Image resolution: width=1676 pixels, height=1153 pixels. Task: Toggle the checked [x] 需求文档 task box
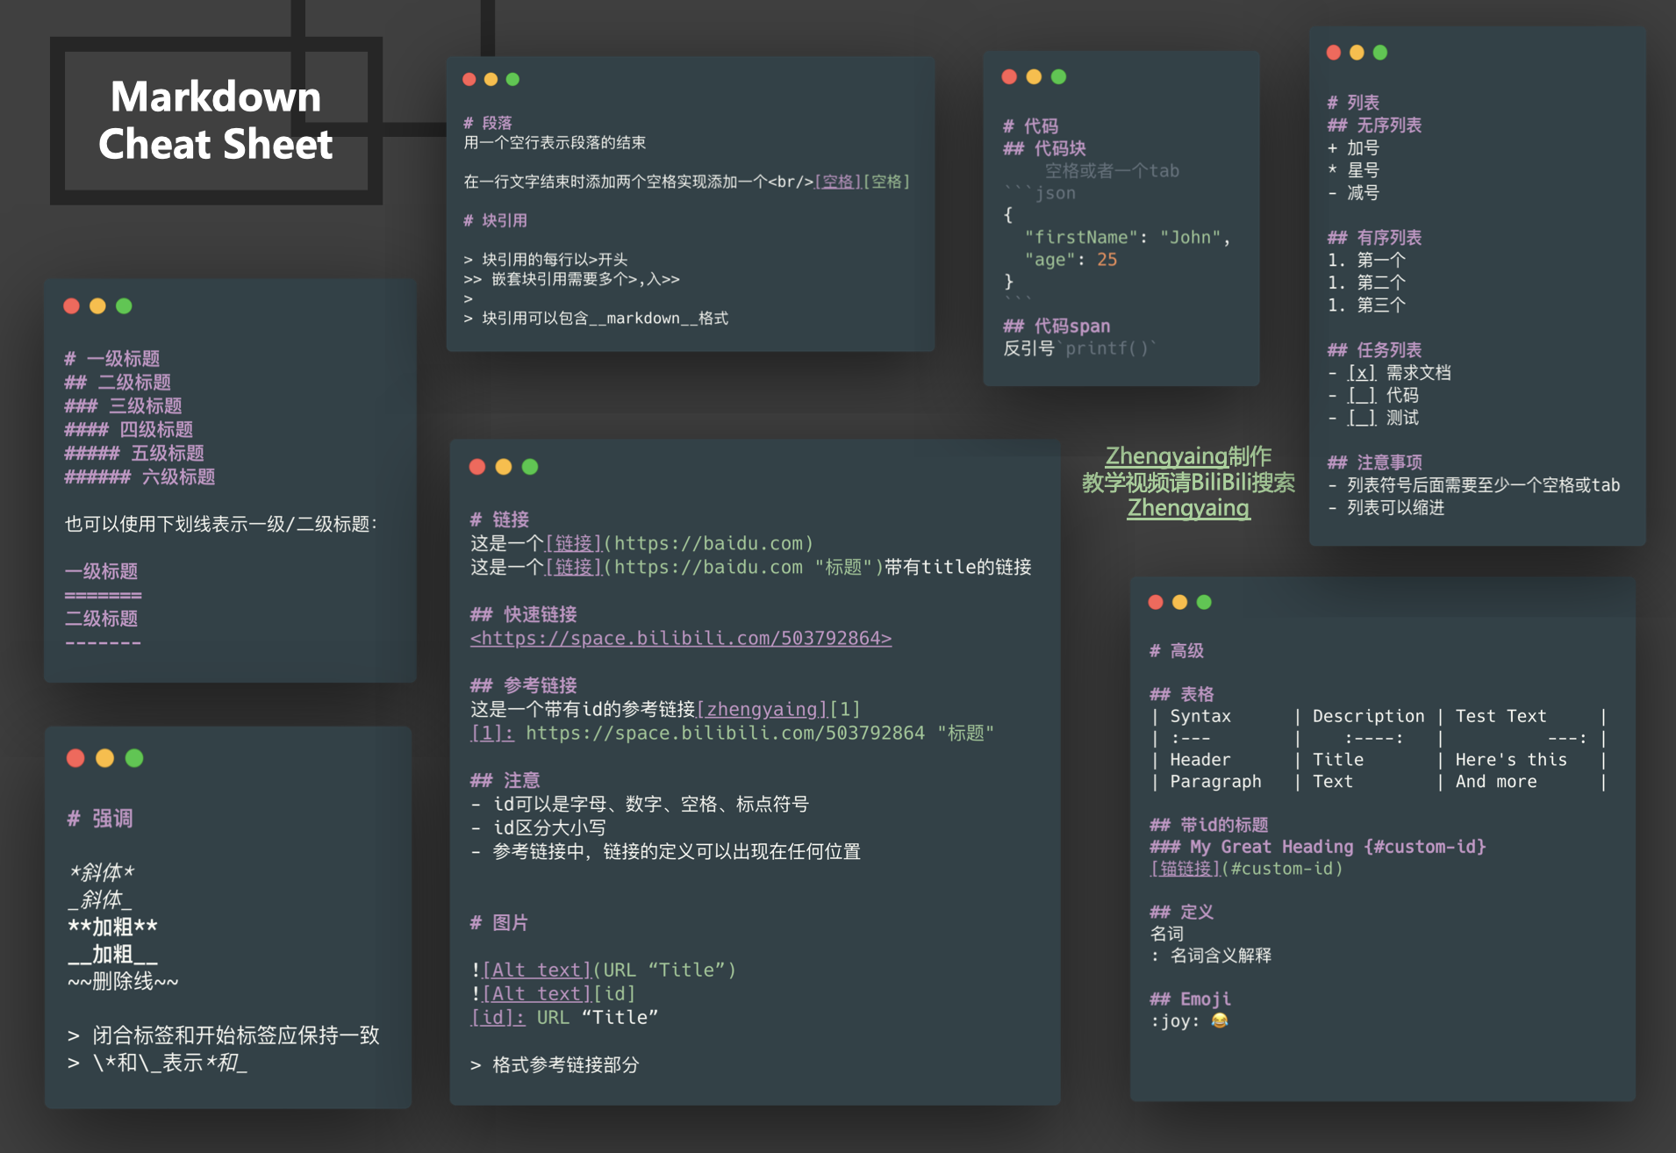pos(1362,373)
